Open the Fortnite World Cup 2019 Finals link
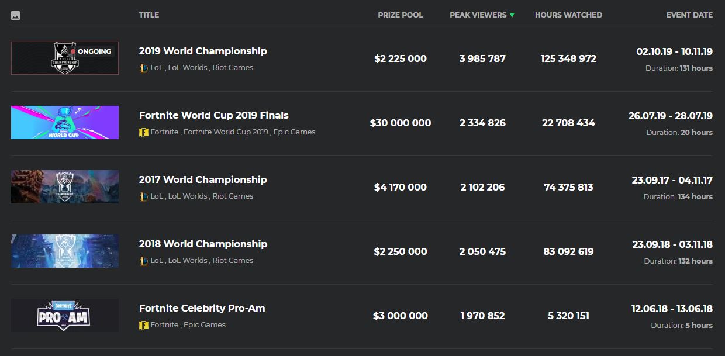This screenshot has height=356, width=725. (213, 116)
